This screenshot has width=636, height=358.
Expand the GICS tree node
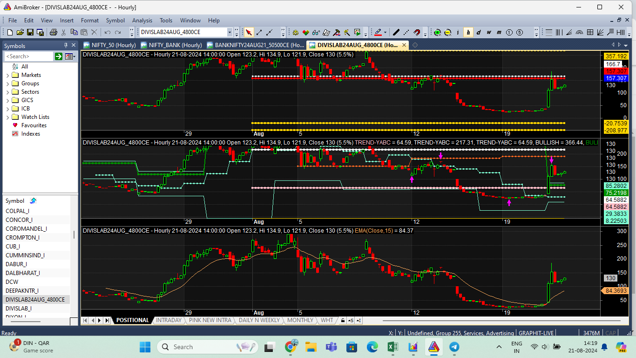[x=7, y=100]
